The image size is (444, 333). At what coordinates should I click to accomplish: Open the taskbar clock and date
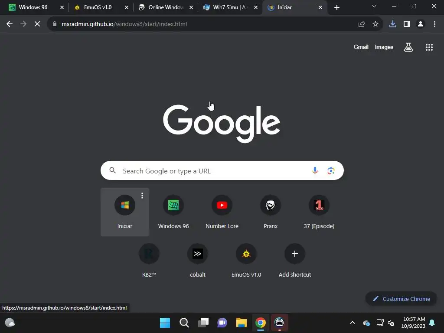(x=413, y=323)
